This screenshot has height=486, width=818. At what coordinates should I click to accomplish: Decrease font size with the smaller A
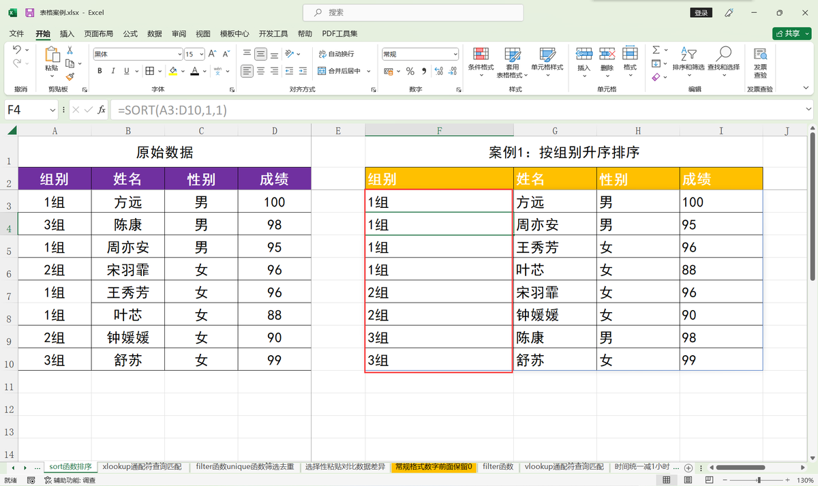click(225, 54)
